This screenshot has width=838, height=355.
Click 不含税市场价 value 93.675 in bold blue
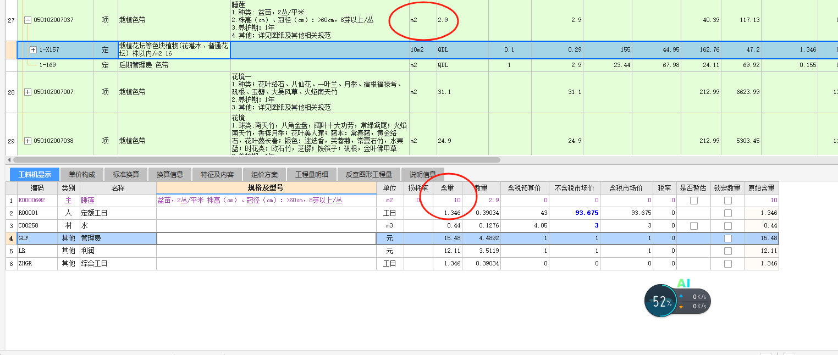click(x=587, y=213)
